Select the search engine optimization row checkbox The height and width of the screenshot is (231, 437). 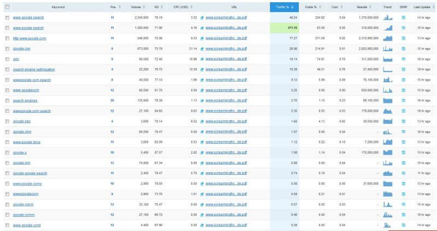[x=7, y=70]
